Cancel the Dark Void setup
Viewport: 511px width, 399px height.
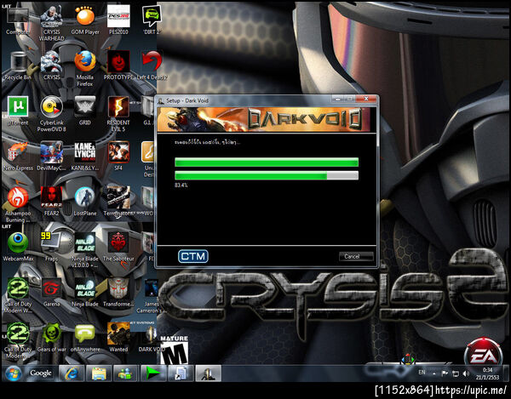tap(356, 256)
